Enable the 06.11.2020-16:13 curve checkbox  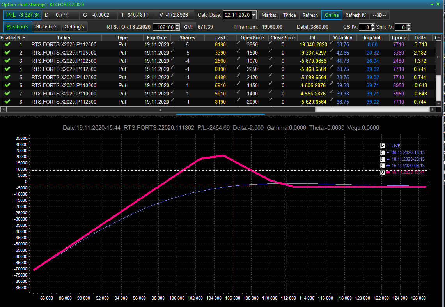[383, 153]
